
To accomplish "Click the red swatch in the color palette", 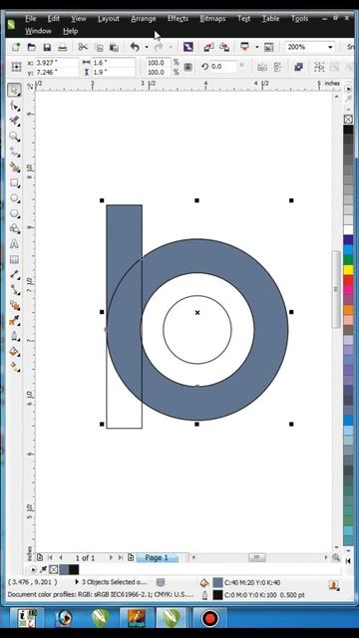I will coord(348,280).
